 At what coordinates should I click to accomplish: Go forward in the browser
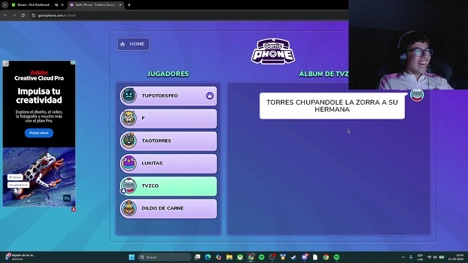click(x=14, y=15)
